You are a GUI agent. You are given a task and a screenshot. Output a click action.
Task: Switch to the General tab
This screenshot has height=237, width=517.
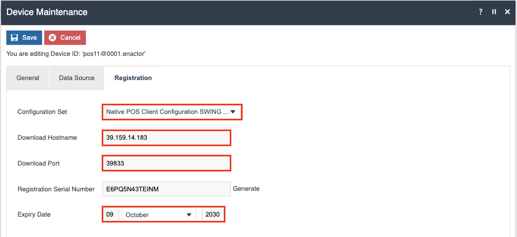coord(27,78)
